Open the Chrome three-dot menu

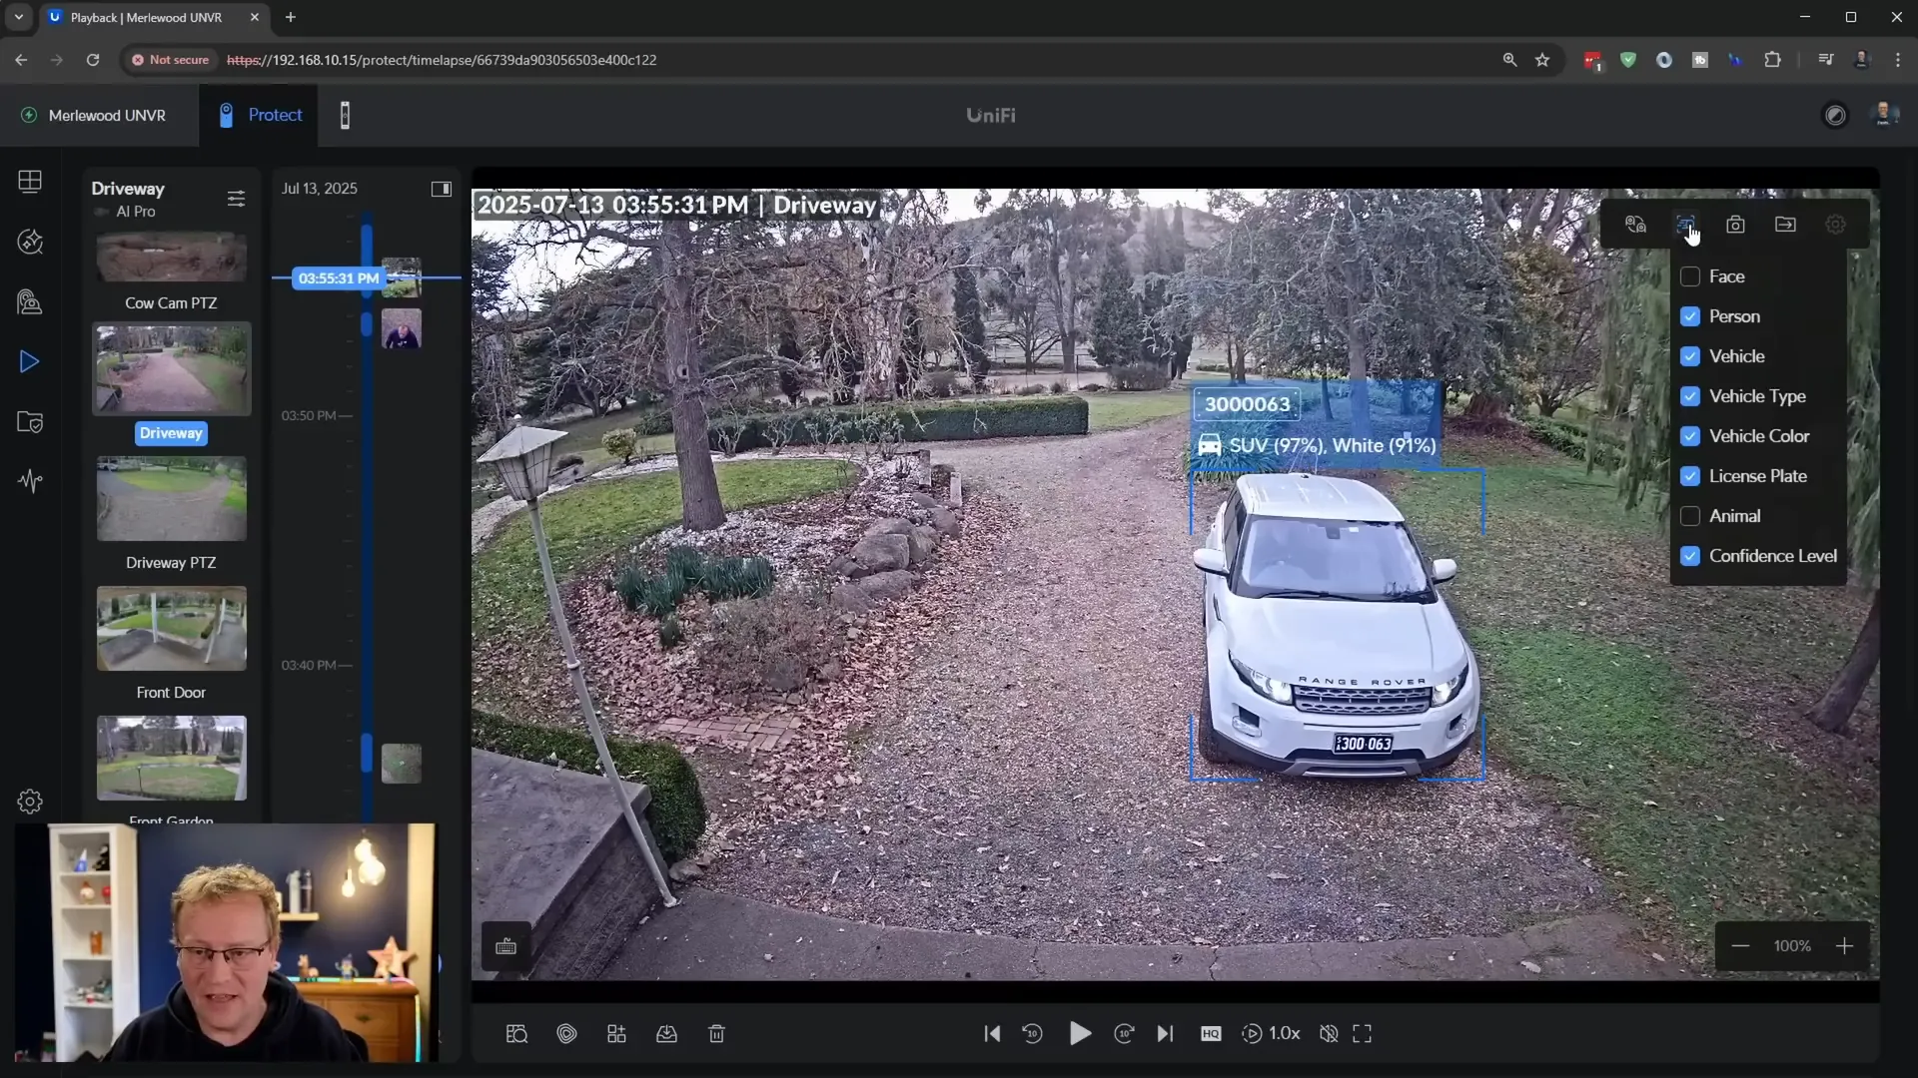click(1898, 60)
